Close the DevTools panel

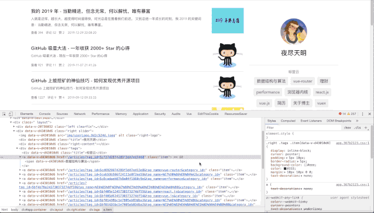(x=369, y=114)
